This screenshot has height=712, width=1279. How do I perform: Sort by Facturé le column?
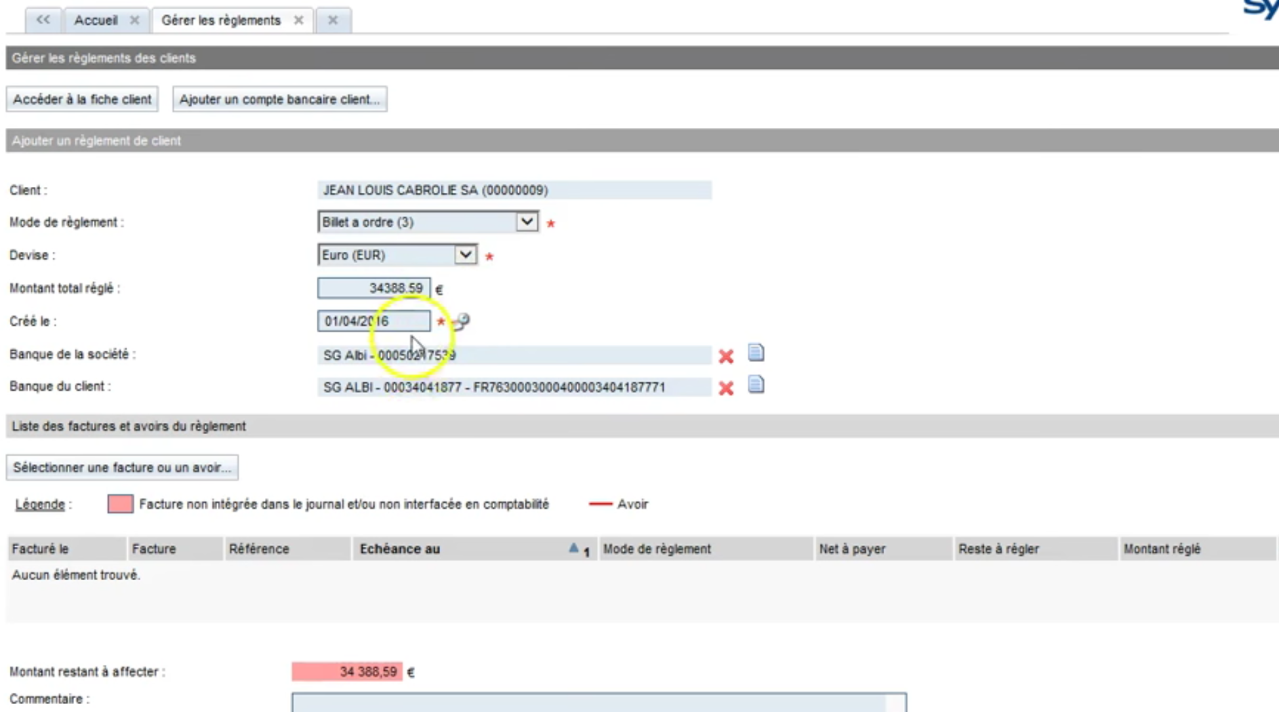[x=67, y=549]
